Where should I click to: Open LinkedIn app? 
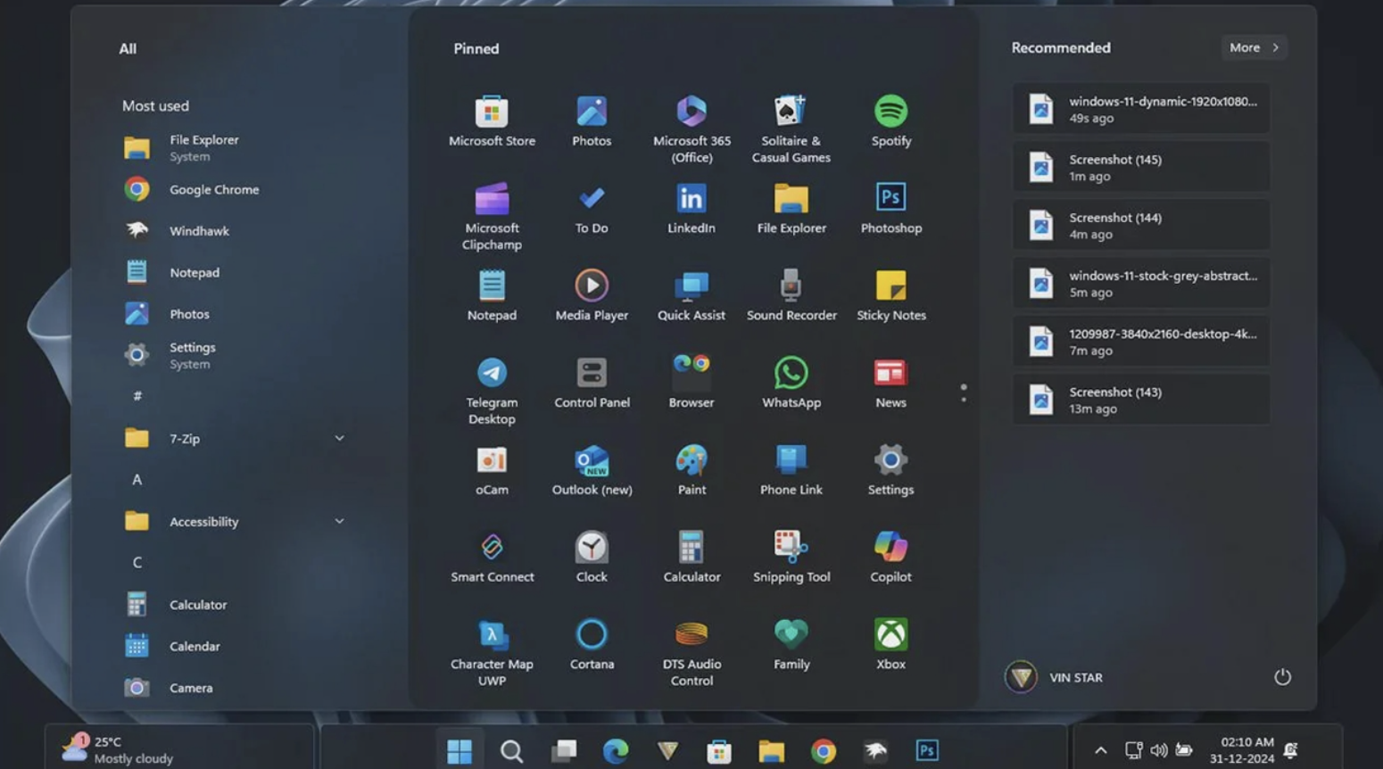[x=691, y=209]
